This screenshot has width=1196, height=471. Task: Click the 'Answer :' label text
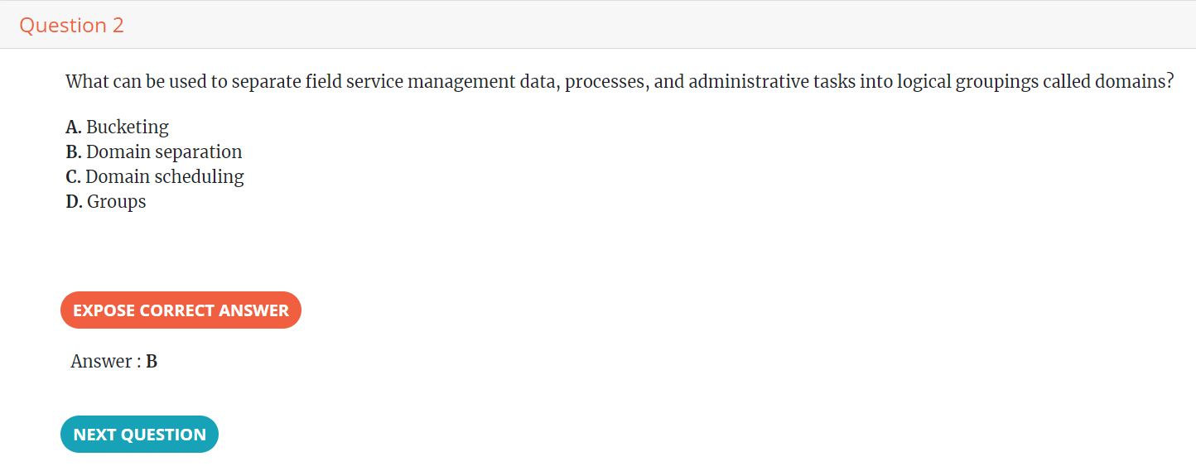106,362
